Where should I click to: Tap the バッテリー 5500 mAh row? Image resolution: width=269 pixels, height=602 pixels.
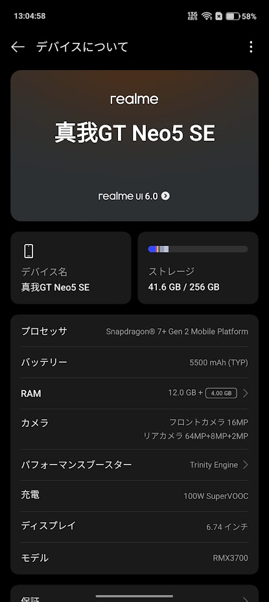[x=134, y=363]
